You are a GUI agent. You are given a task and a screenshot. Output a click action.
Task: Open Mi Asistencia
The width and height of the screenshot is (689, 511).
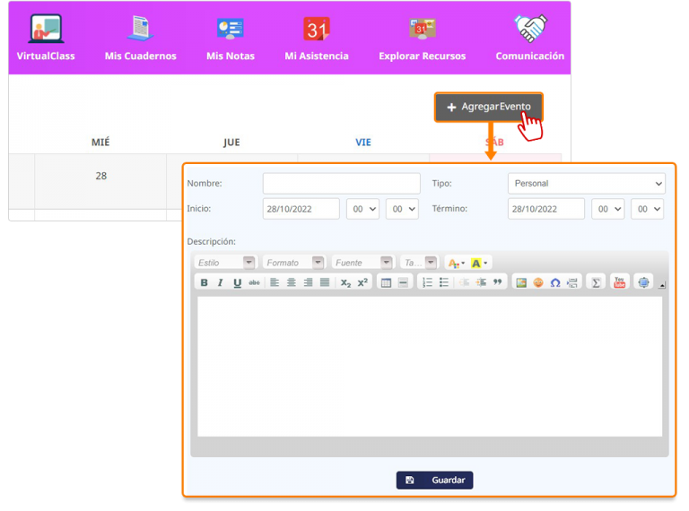click(x=317, y=39)
